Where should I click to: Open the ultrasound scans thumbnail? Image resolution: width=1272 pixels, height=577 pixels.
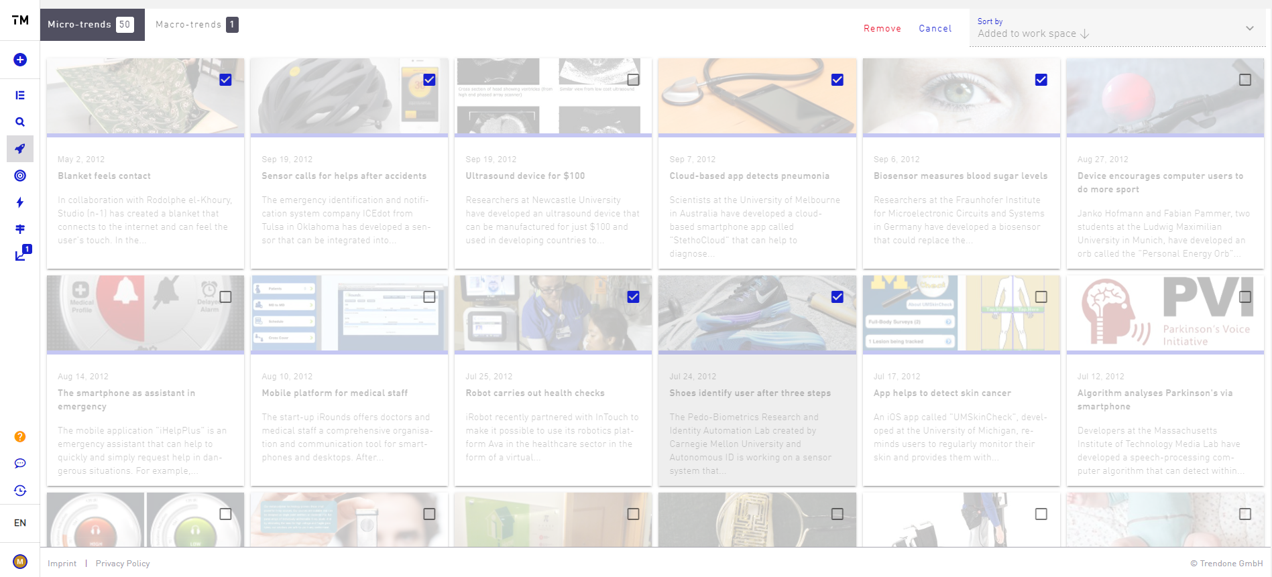tap(553, 96)
